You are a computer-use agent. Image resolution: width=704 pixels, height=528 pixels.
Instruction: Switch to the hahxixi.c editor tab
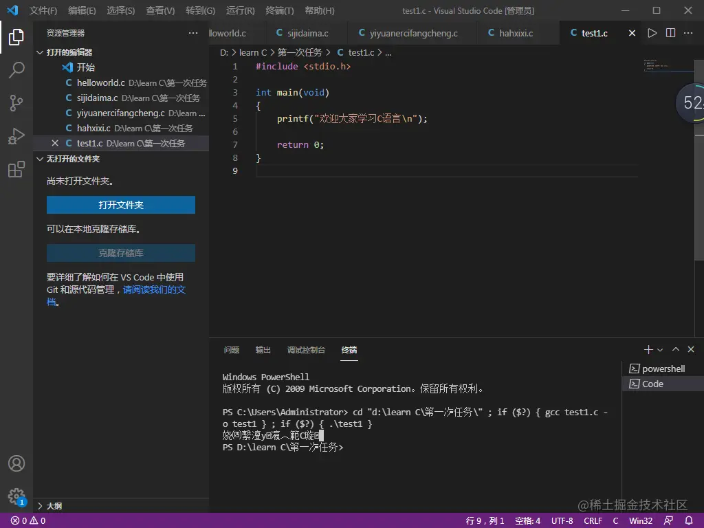(516, 33)
